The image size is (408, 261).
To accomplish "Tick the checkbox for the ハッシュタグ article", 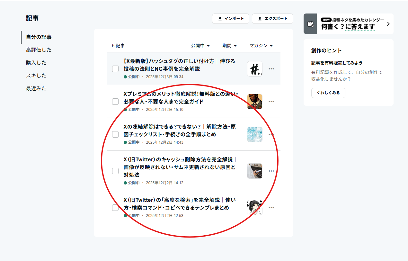I will tap(115, 69).
